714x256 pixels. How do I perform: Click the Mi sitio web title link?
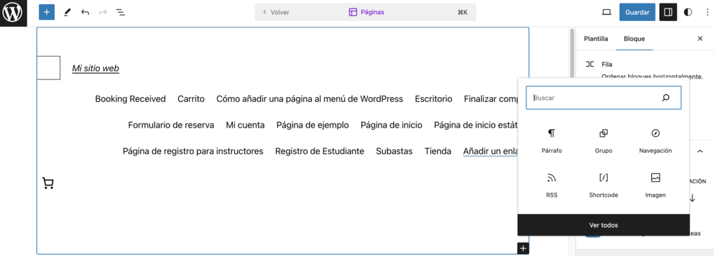pyautogui.click(x=96, y=68)
